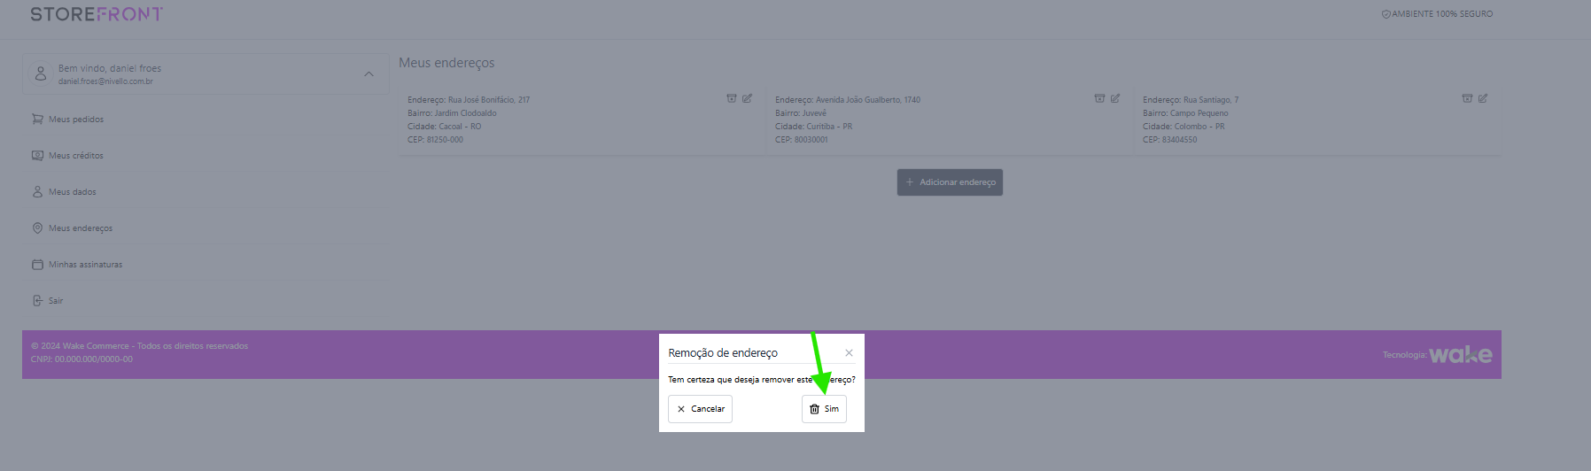Edit the Avenida João Gualberto address
The width and height of the screenshot is (1591, 471).
coord(1114,98)
